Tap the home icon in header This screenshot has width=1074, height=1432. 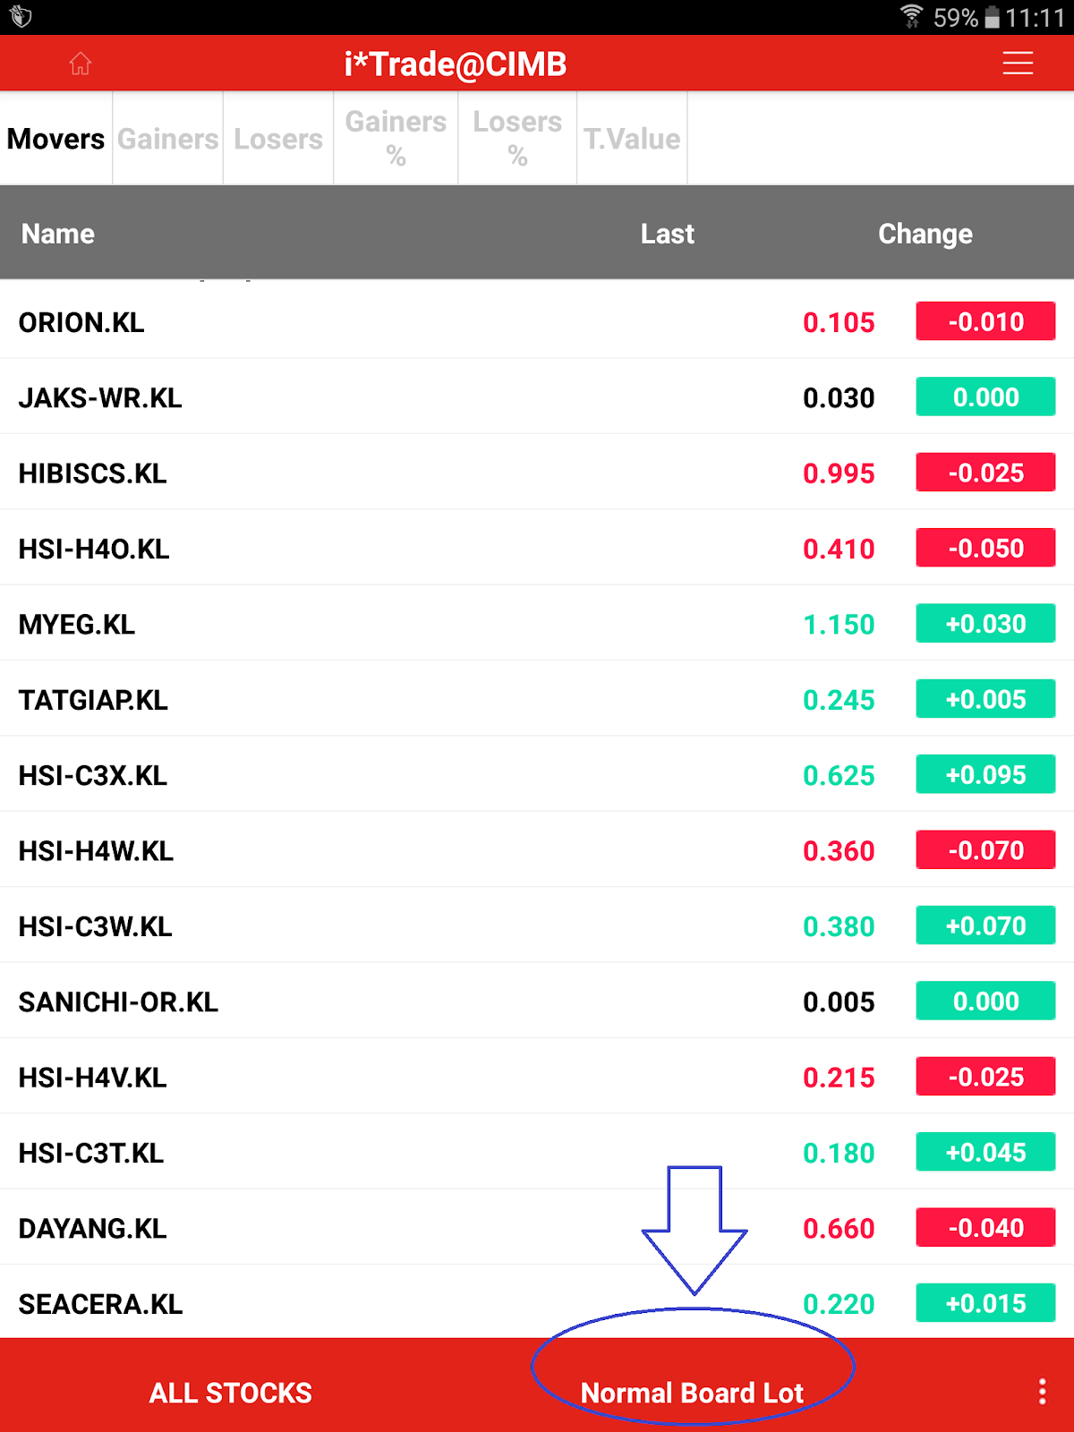(81, 64)
